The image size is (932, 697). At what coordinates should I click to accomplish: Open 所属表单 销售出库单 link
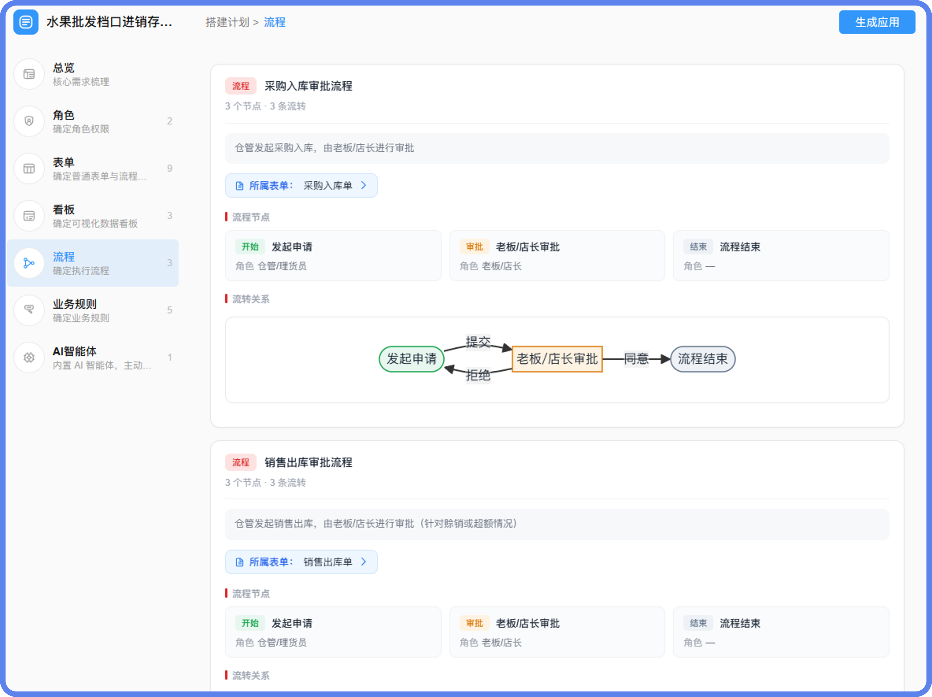click(301, 562)
